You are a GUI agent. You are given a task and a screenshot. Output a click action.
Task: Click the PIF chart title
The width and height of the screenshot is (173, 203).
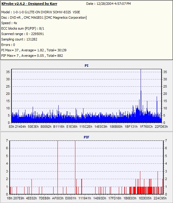click(x=86, y=137)
